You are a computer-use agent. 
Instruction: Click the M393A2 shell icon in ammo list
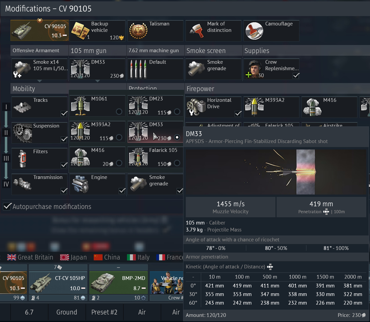point(80,132)
